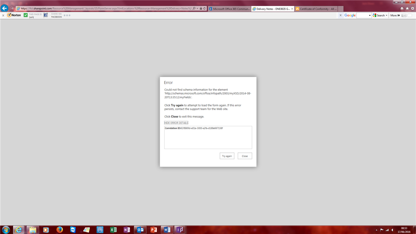
Task: Open Favorites star icon
Action: tap(407, 9)
